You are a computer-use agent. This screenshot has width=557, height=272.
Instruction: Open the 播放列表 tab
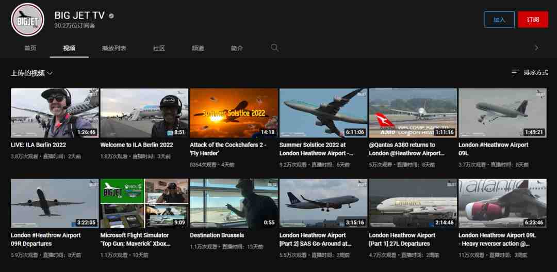(x=114, y=48)
